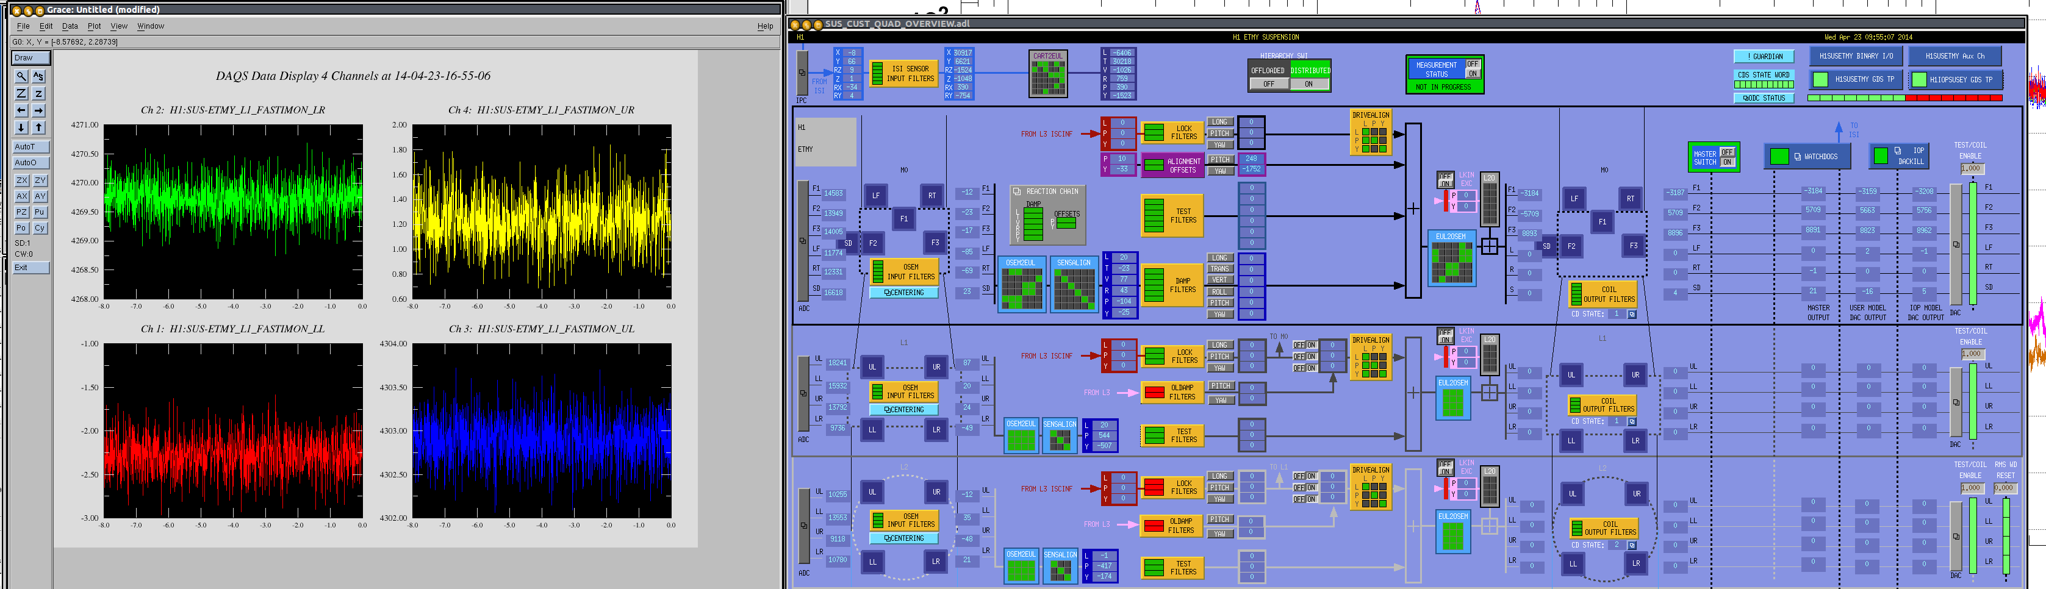Screen dimensions: 2046x589
Task: Open the M0 L2O lock-in matrix
Action: point(1489,199)
